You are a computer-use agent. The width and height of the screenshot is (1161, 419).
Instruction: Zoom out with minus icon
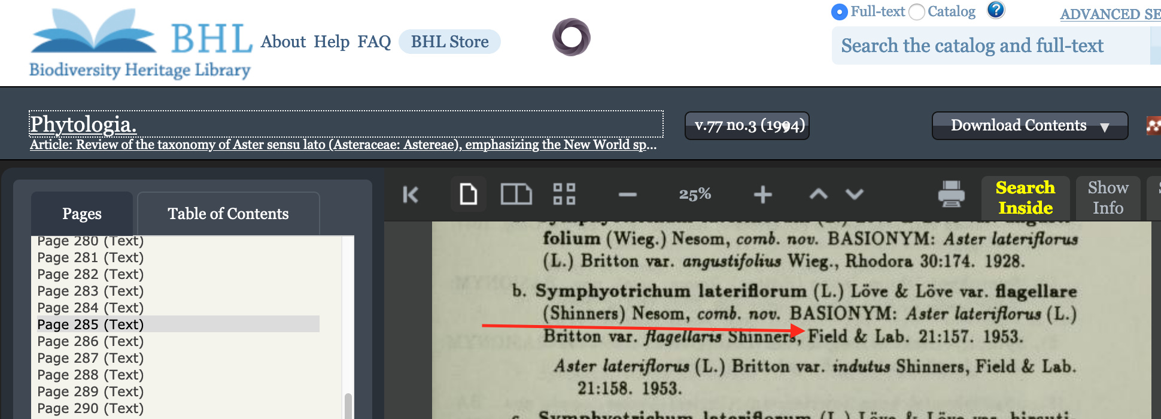(628, 195)
